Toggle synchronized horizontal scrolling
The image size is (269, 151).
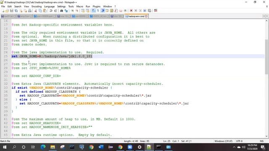[x=87, y=10]
